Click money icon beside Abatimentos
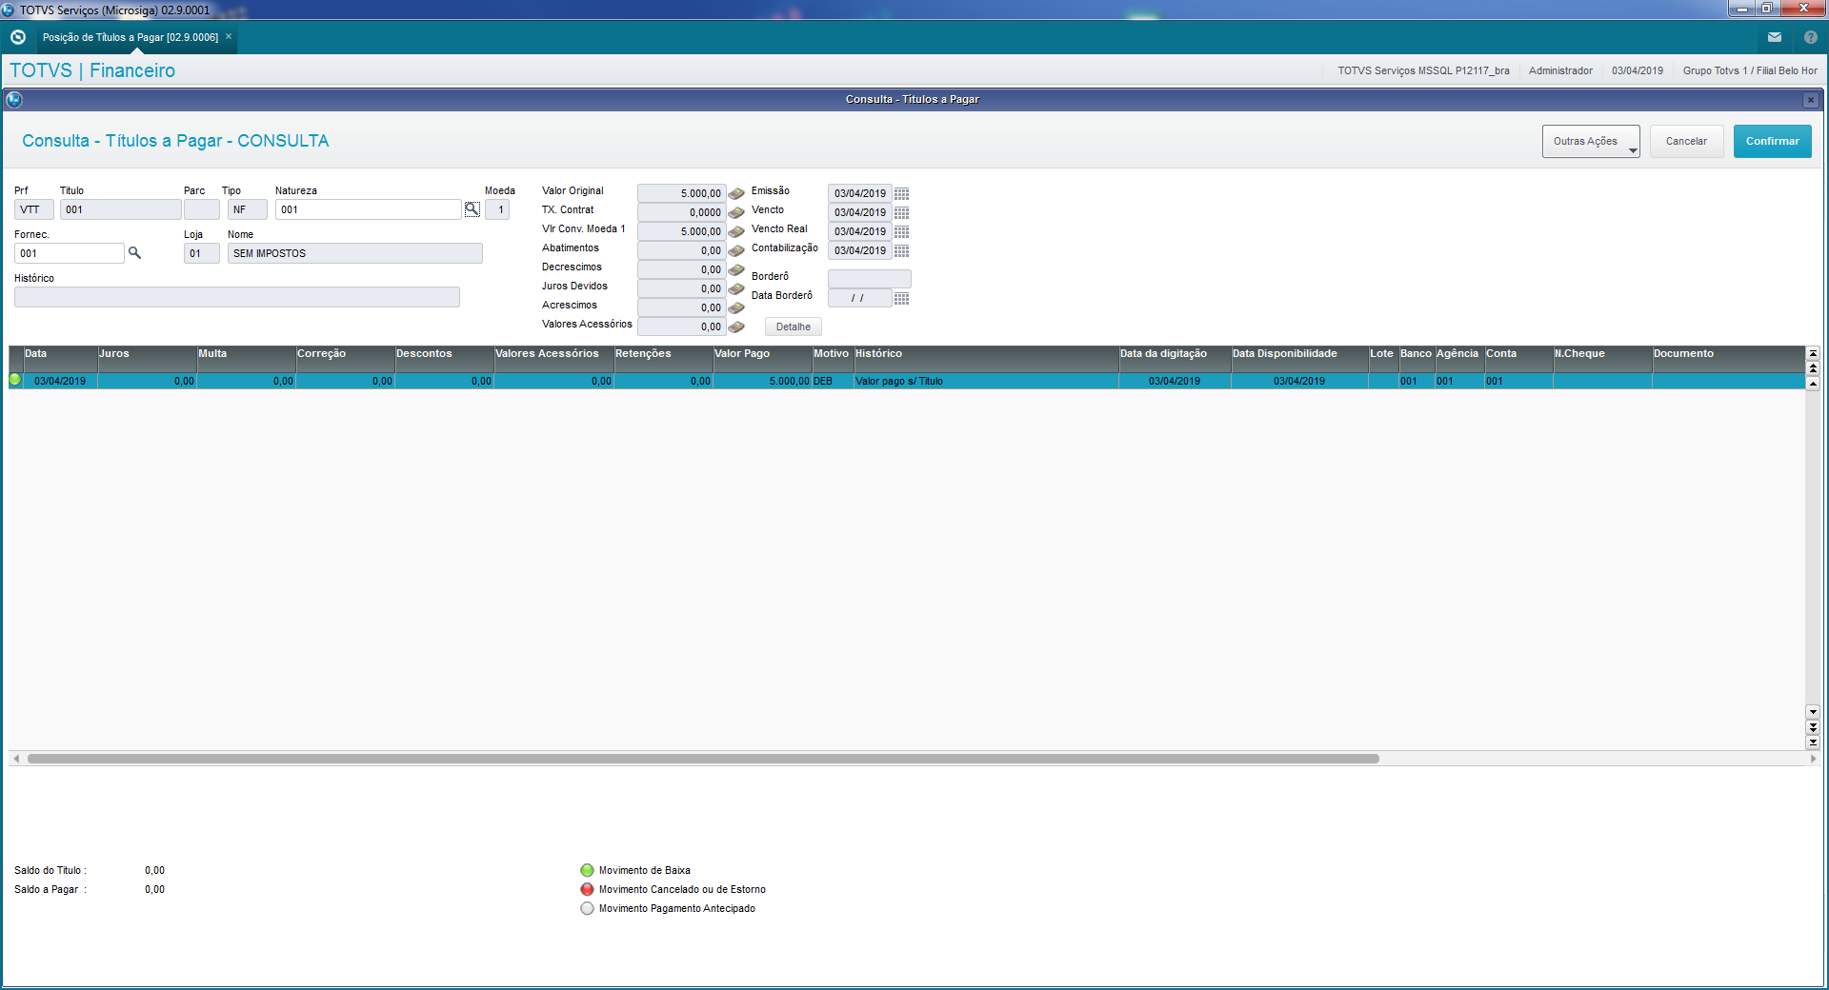Screen dimensions: 1829x990 click(736, 250)
